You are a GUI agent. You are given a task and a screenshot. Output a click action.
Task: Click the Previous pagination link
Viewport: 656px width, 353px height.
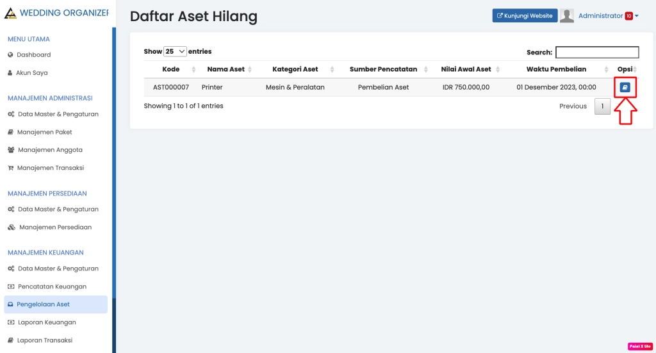[573, 106]
